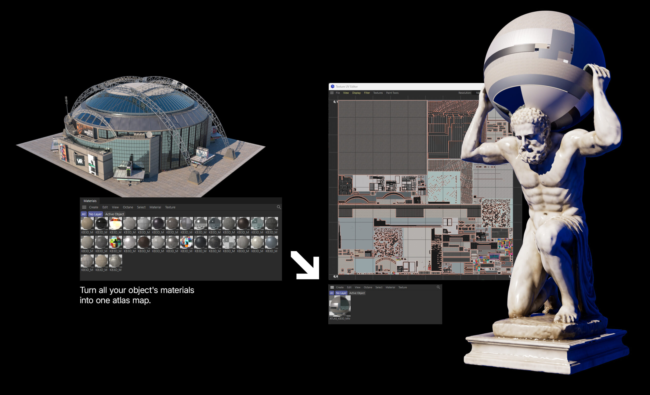Open Edit menu in the atlas material panel
The height and width of the screenshot is (395, 650).
(x=349, y=287)
